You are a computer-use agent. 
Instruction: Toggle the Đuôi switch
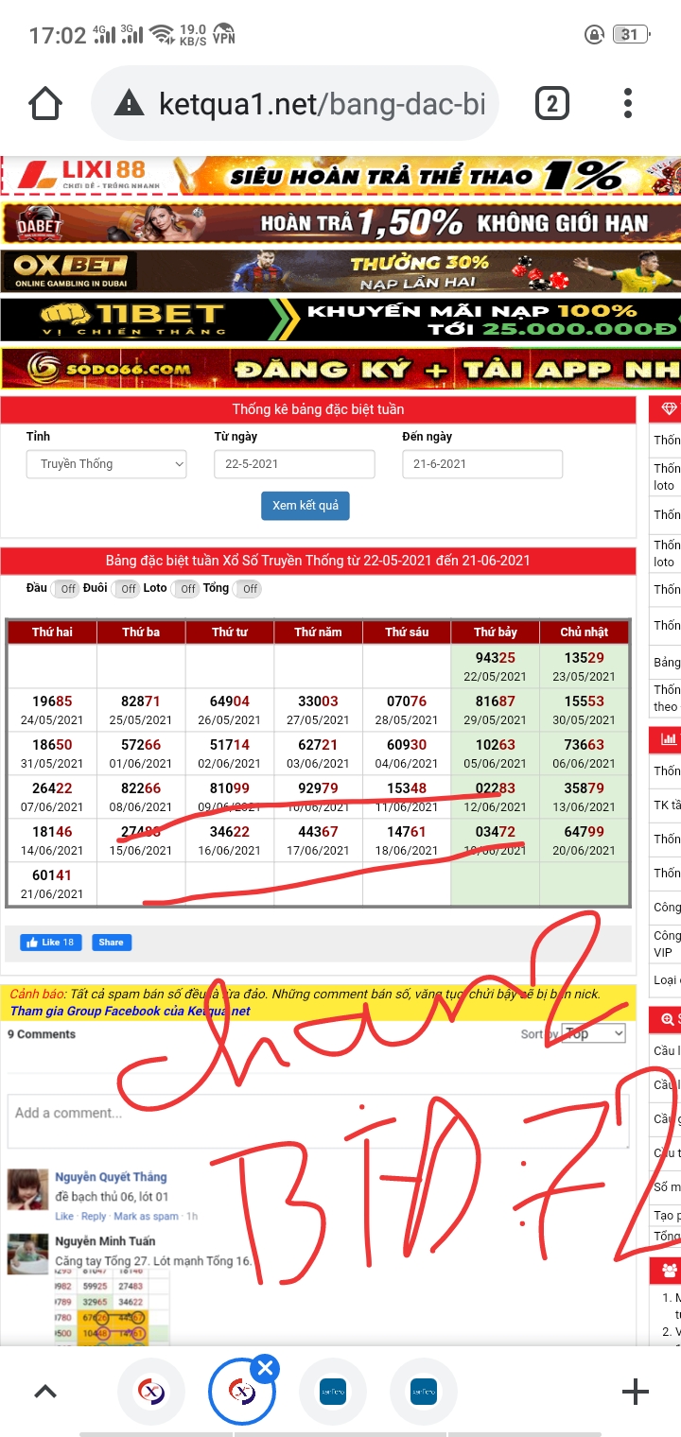[126, 588]
